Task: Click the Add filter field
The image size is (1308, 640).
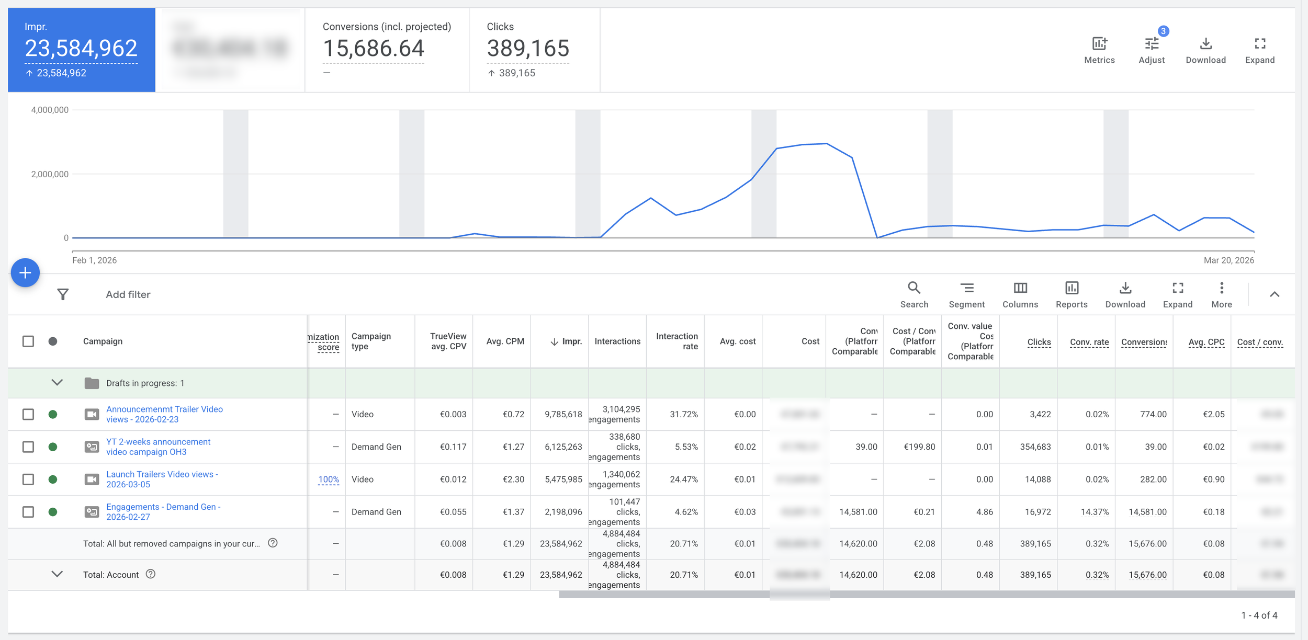Action: click(128, 294)
